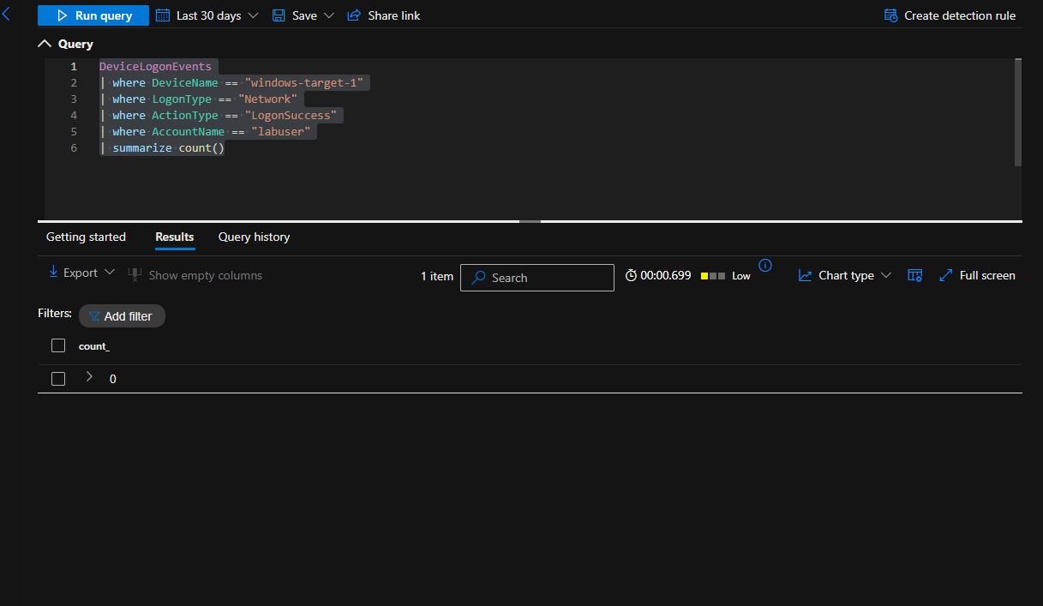This screenshot has width=1043, height=606.
Task: Run the query with Run query button
Action: coord(93,15)
